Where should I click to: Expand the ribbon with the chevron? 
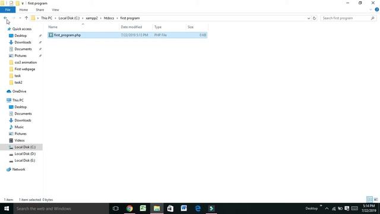click(370, 10)
